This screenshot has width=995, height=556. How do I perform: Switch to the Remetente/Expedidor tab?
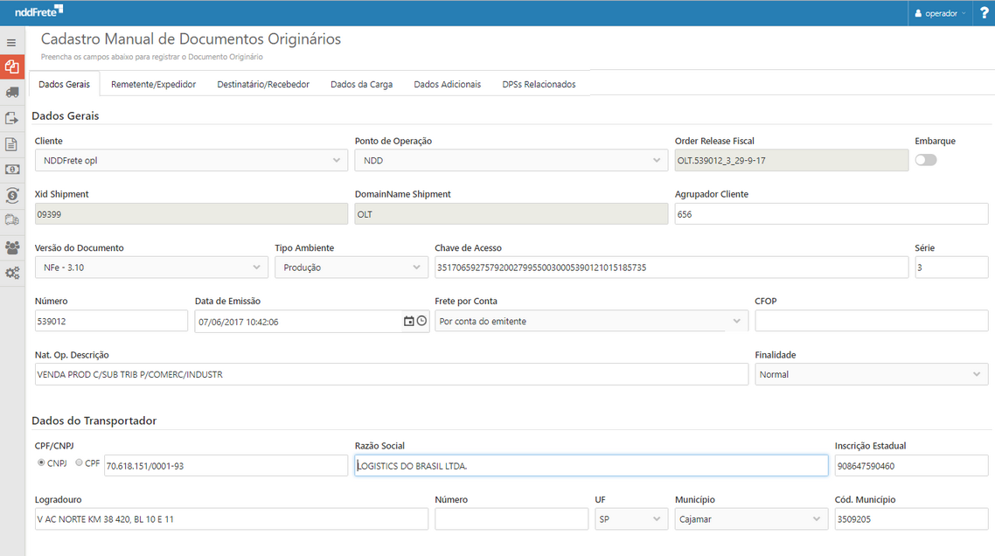[x=153, y=85]
